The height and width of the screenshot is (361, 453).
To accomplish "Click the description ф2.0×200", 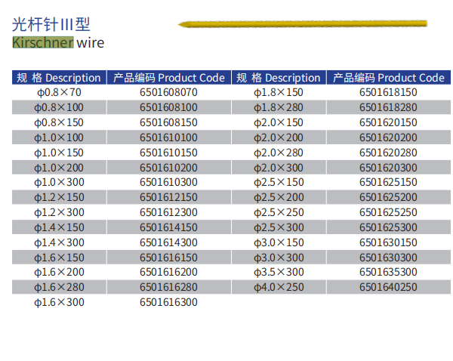I will (x=279, y=137).
